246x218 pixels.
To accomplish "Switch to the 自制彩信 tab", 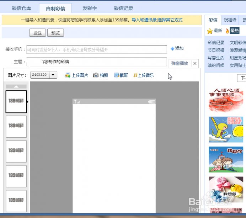I will (55, 9).
